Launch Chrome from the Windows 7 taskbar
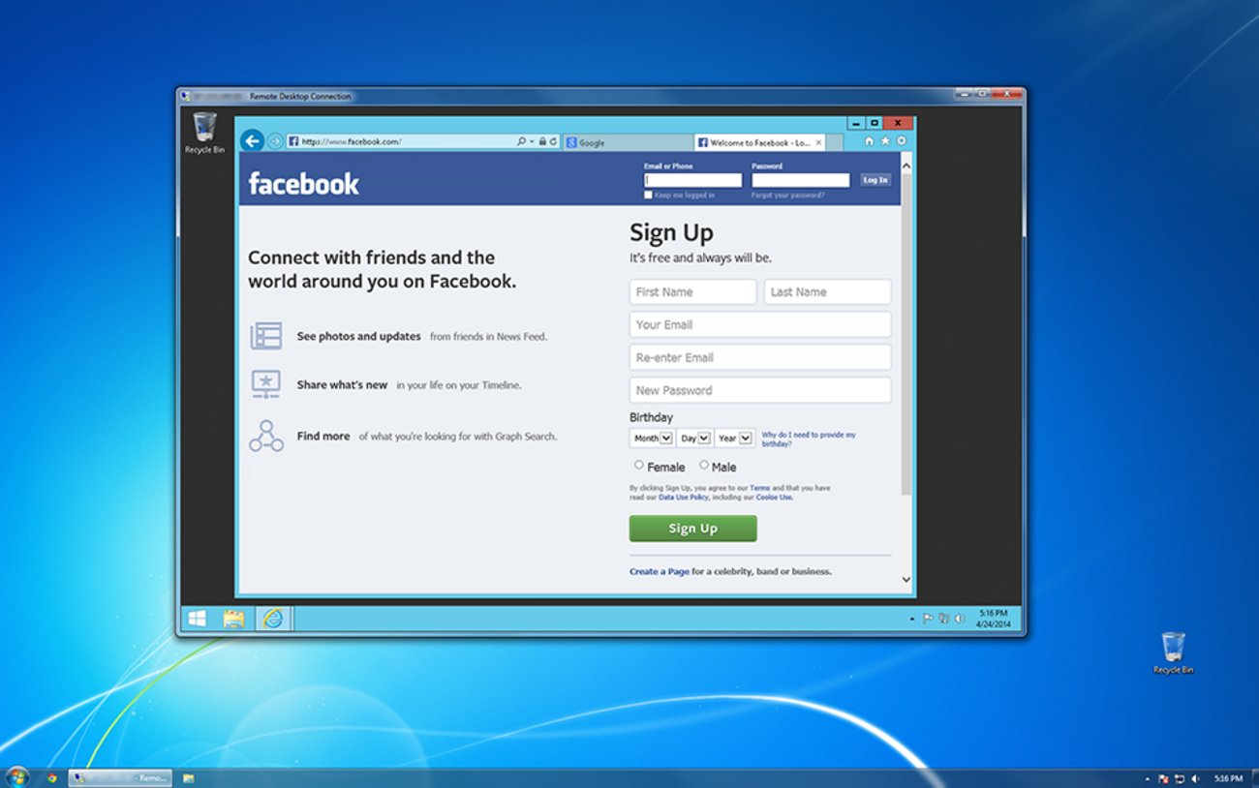The width and height of the screenshot is (1259, 788). 51,777
